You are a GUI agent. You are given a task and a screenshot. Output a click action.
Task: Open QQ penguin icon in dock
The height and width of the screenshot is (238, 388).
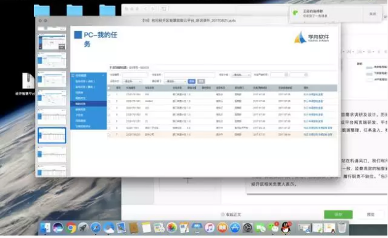click(286, 228)
